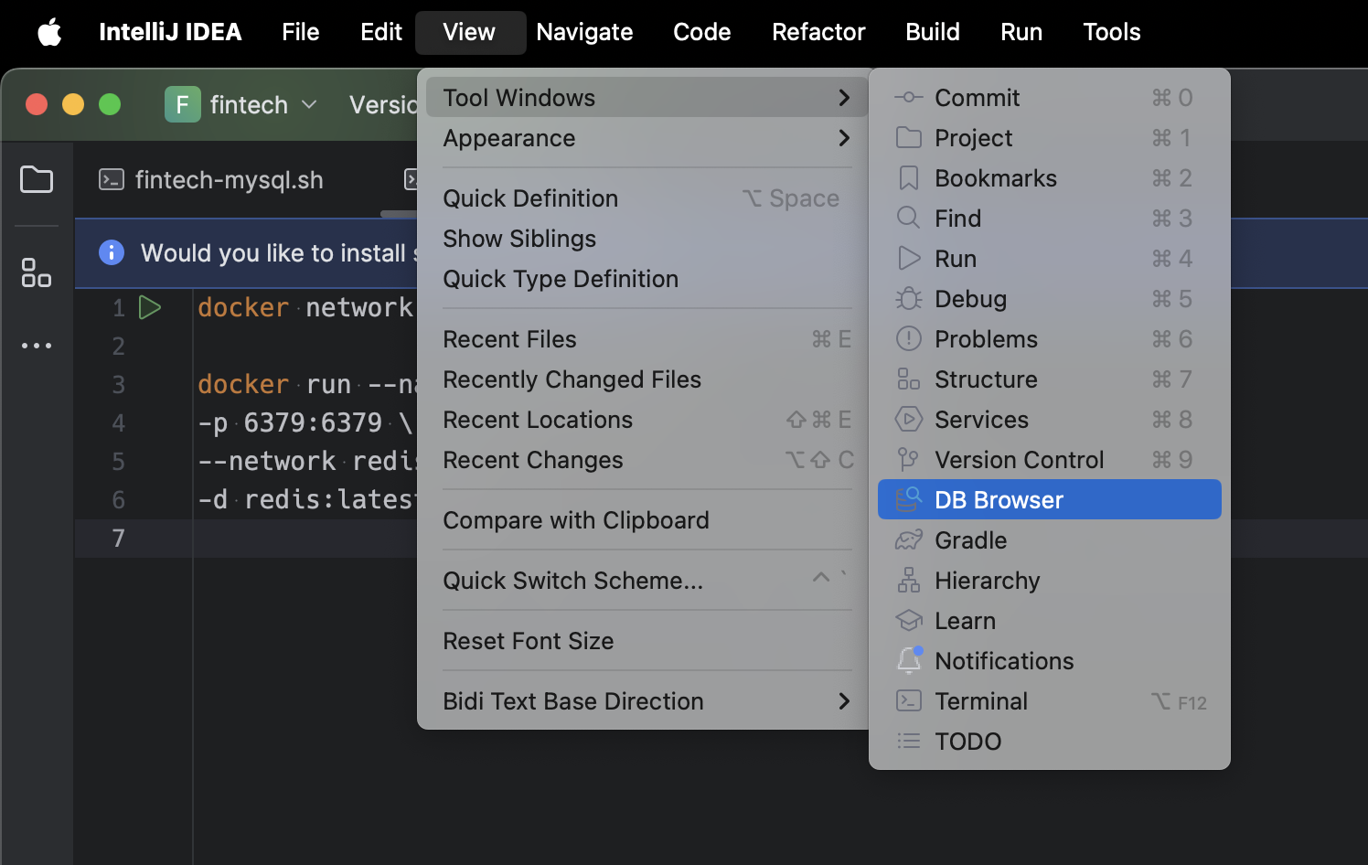Screen dimensions: 1368x865
Task: Click the Apple menu logo
Action: [x=49, y=33]
